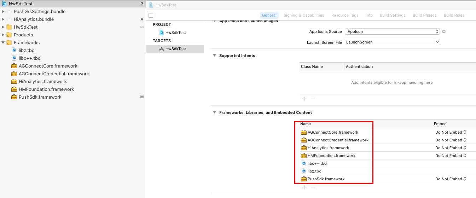476x198 pixels.
Task: Select HiAnalytics.framework row in frameworks table
Action: [x=388, y=148]
